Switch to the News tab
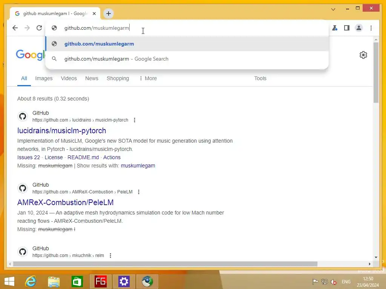The height and width of the screenshot is (289, 386). point(92,78)
